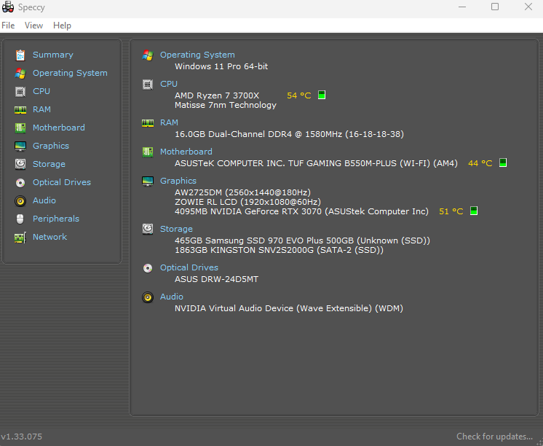The height and width of the screenshot is (446, 543).
Task: Click the ZOWIE RL LCD monitor entry
Action: [247, 202]
